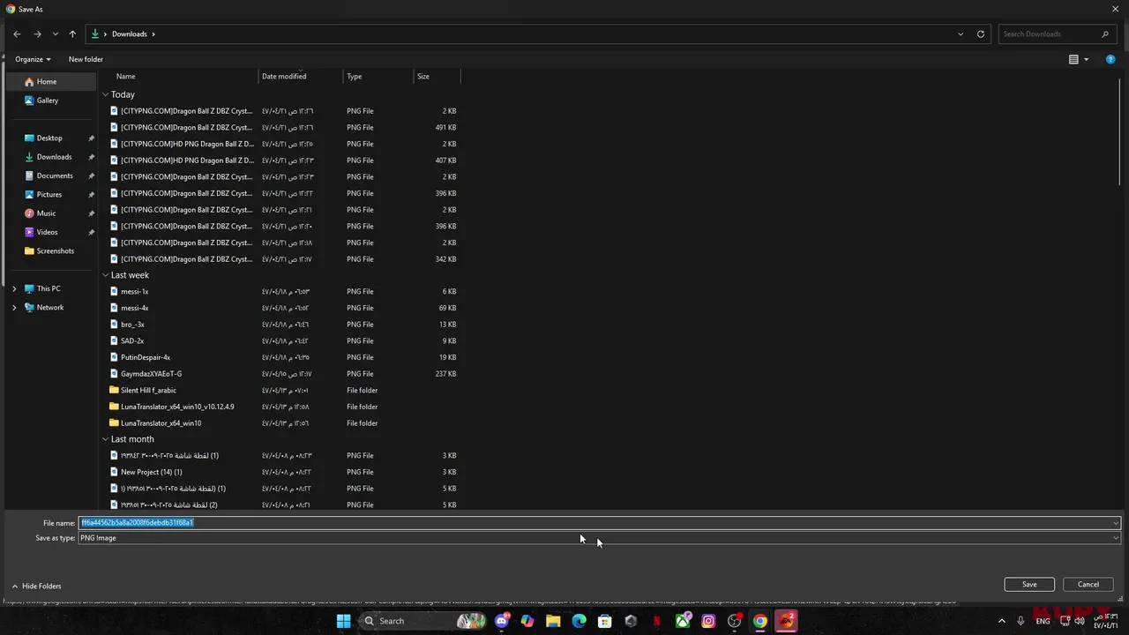Open Pictures quick access folder
The height and width of the screenshot is (635, 1129).
pos(49,194)
